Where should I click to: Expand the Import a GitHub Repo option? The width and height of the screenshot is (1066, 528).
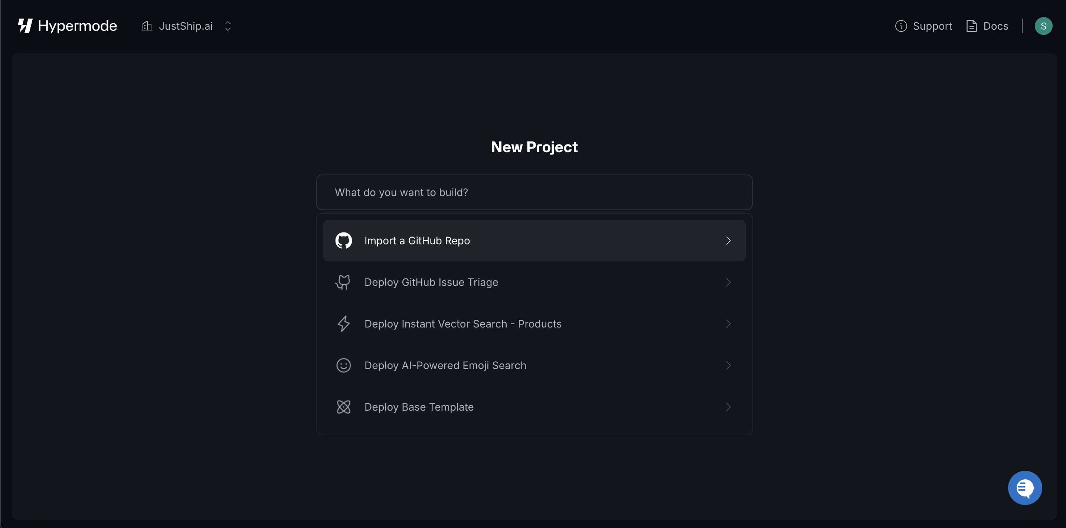tap(728, 240)
